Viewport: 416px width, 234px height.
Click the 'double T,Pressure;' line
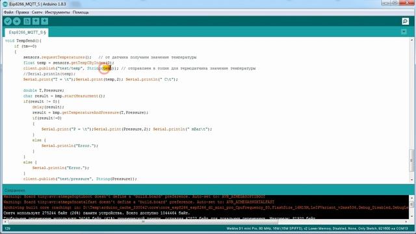click(x=44, y=90)
